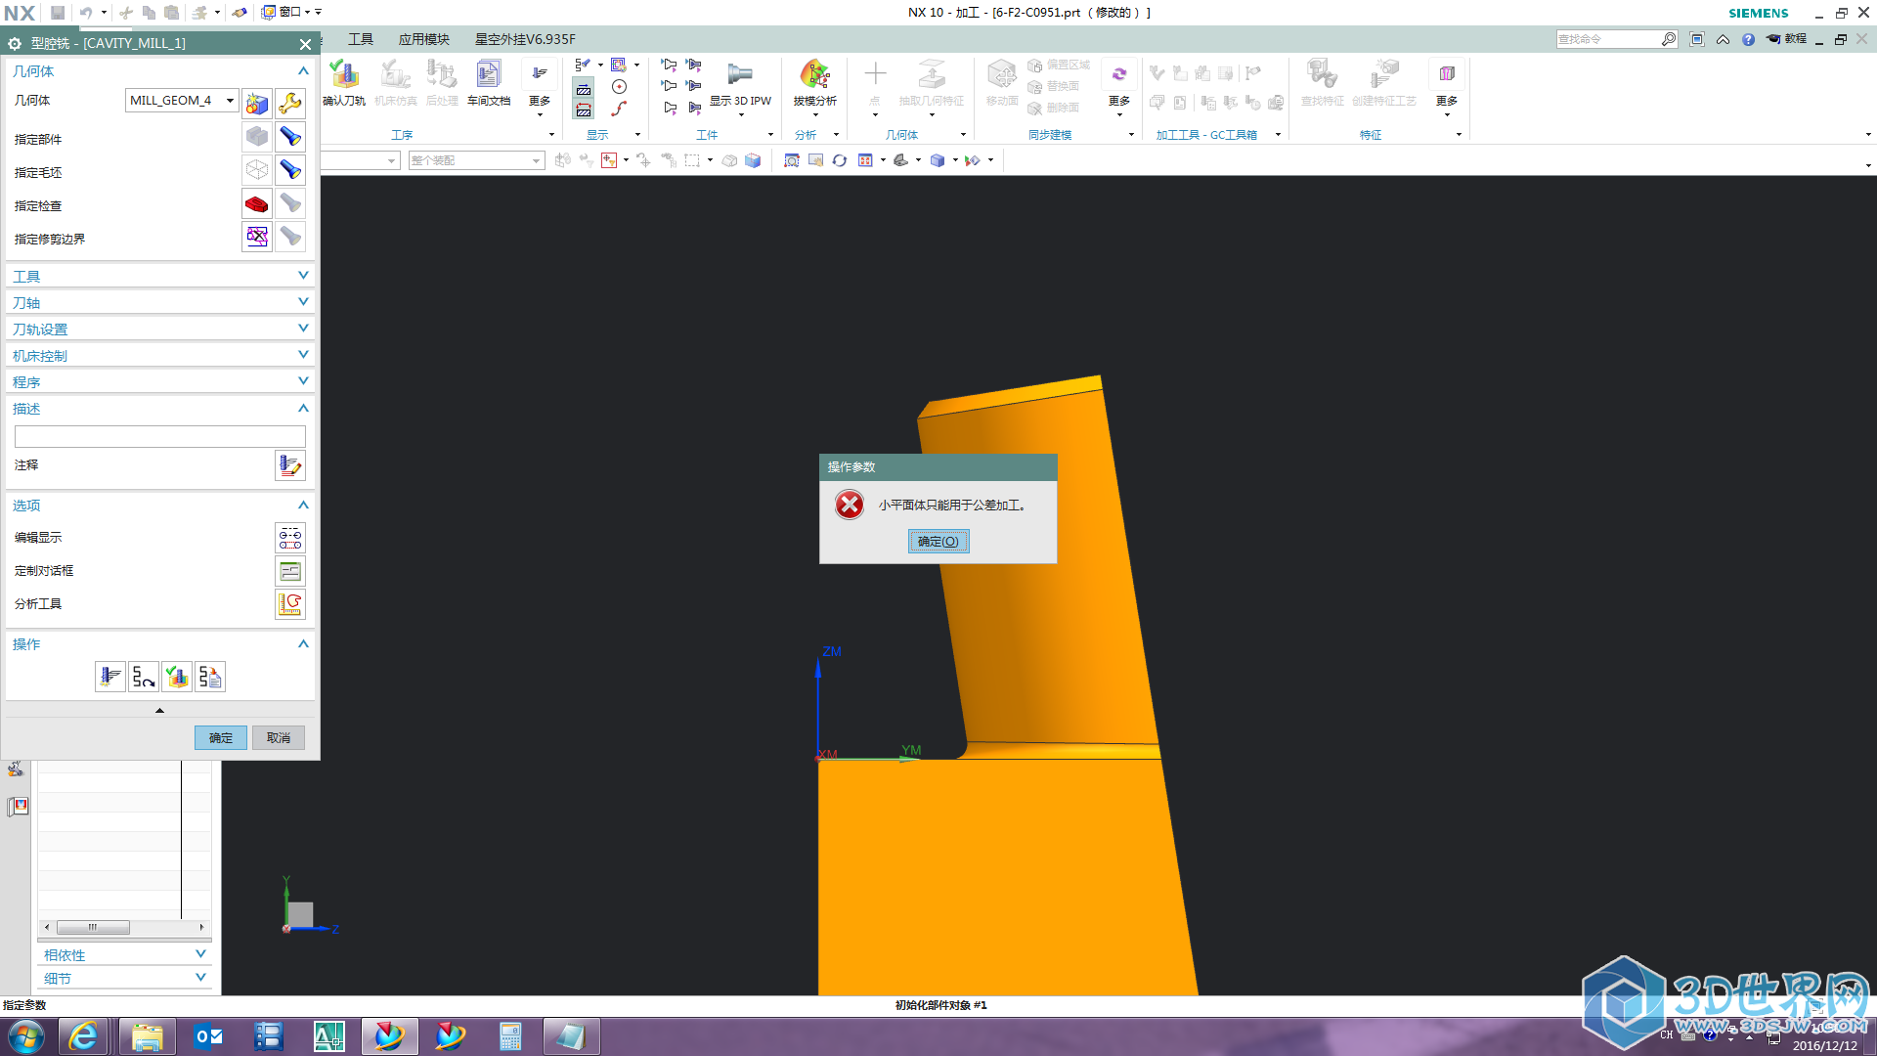
Task: Click 取消 in the 型腔铣 dialog
Action: (x=279, y=738)
